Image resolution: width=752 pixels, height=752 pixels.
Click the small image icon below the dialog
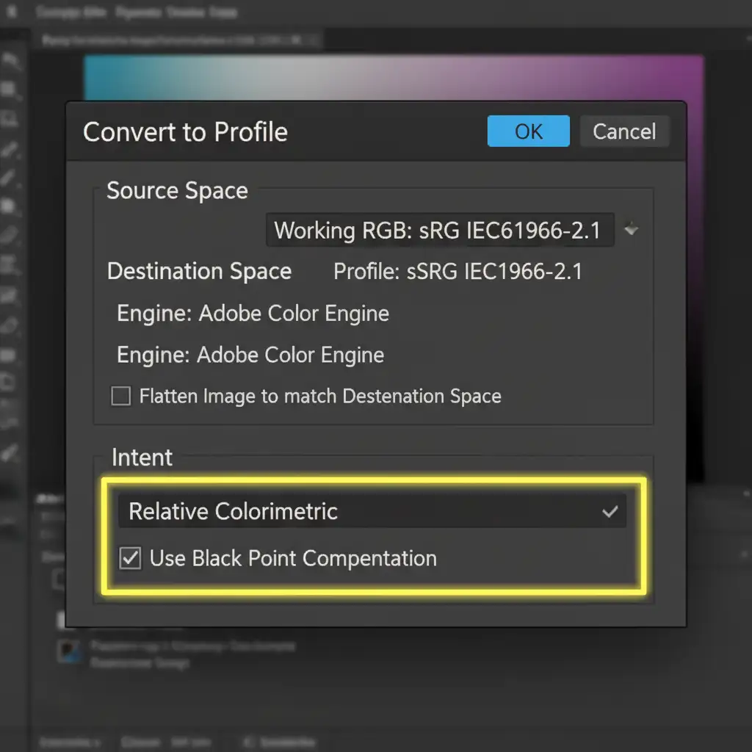coord(68,649)
